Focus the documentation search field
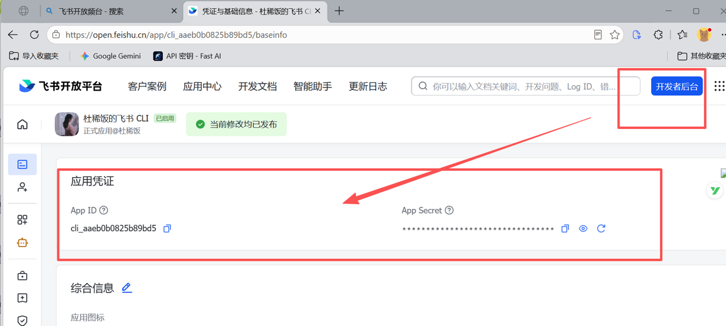Screen dimensions: 726x326 tap(525, 86)
